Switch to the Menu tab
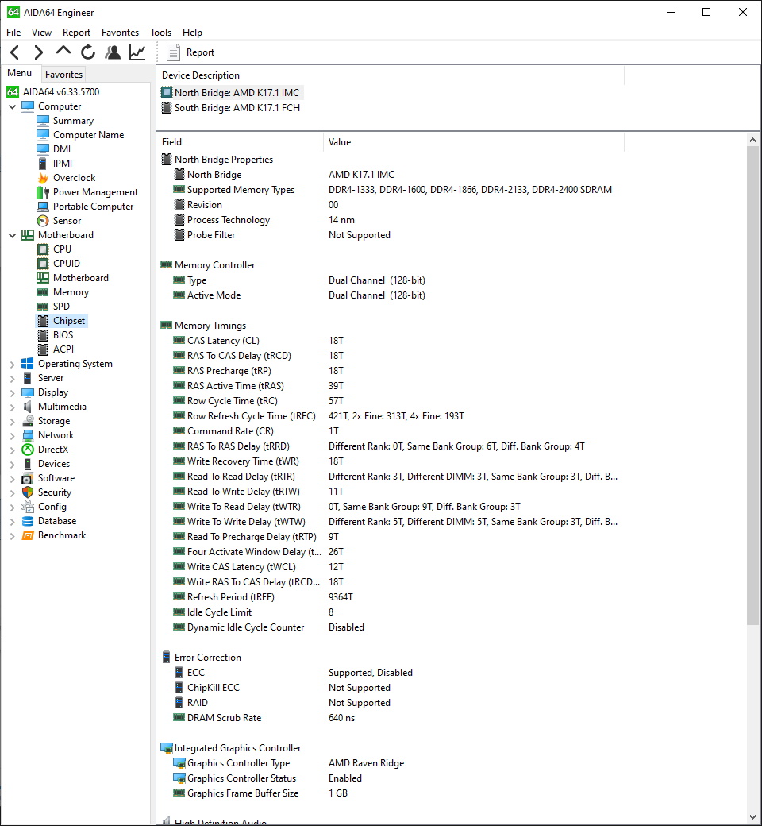 click(20, 73)
